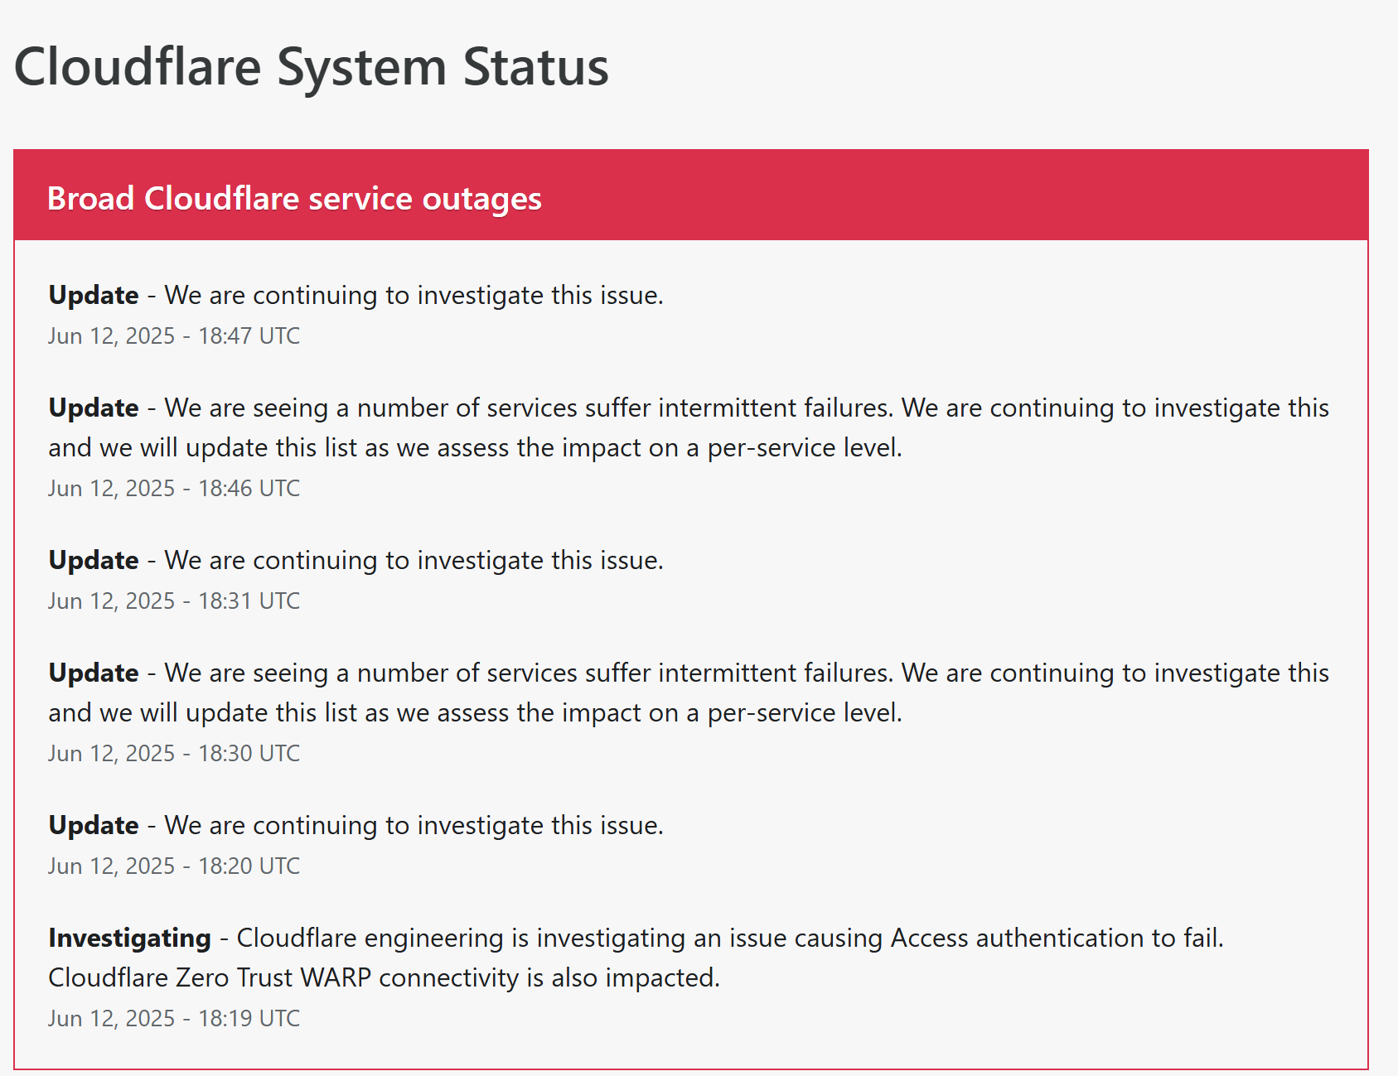Select the 18:30 UTC intermittent failures update
Image resolution: width=1398 pixels, height=1076 pixels.
[x=689, y=692]
